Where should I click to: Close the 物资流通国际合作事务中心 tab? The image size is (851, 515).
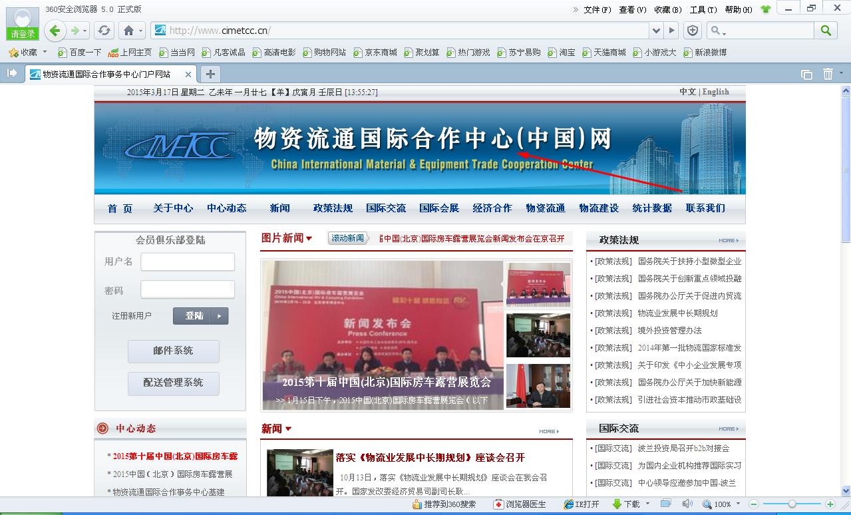coord(188,75)
